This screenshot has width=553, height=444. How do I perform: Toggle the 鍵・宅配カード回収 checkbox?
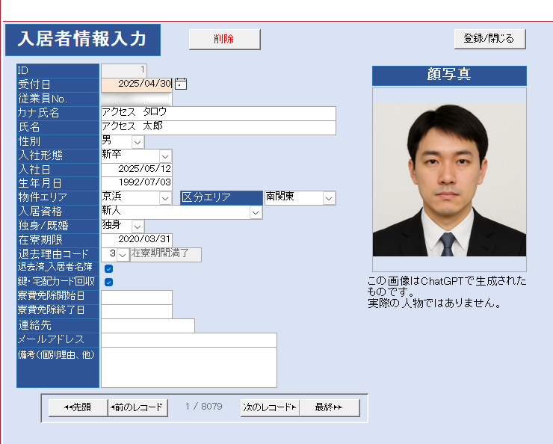pyautogui.click(x=108, y=282)
